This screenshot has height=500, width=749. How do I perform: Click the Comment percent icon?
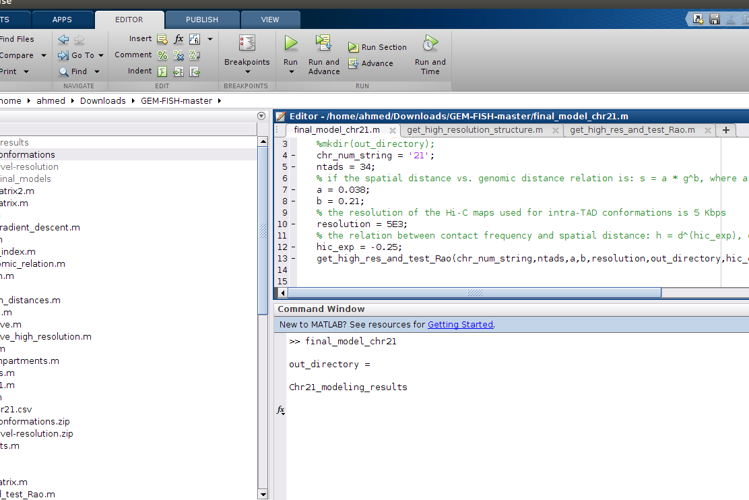click(162, 55)
